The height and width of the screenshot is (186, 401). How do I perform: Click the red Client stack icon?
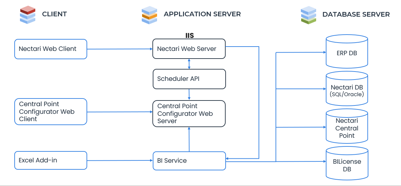click(27, 15)
